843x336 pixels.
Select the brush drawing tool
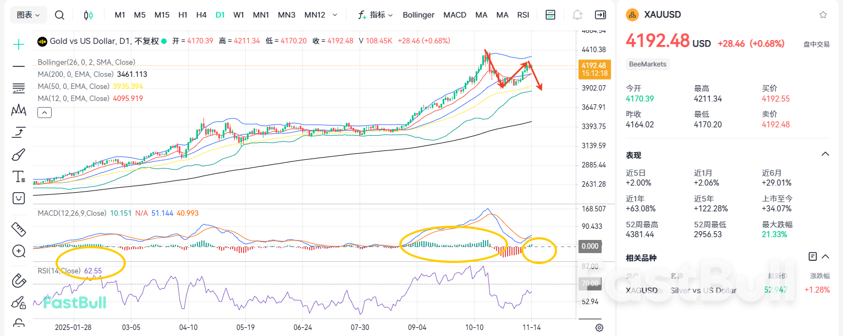[x=18, y=154]
